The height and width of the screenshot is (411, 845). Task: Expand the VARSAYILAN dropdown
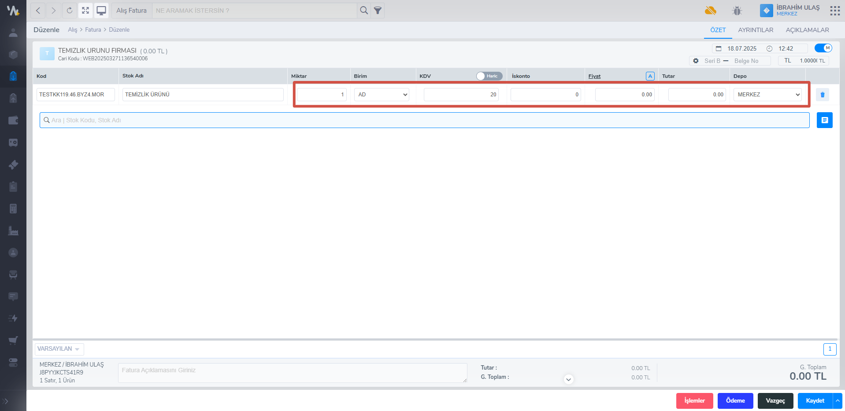tap(59, 349)
